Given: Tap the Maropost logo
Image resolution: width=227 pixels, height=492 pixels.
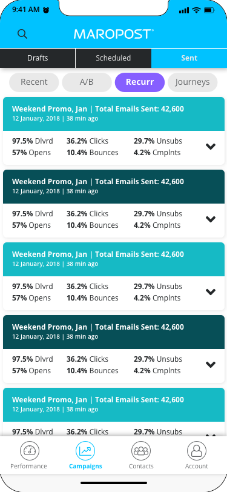Looking at the screenshot, I should 114,34.
